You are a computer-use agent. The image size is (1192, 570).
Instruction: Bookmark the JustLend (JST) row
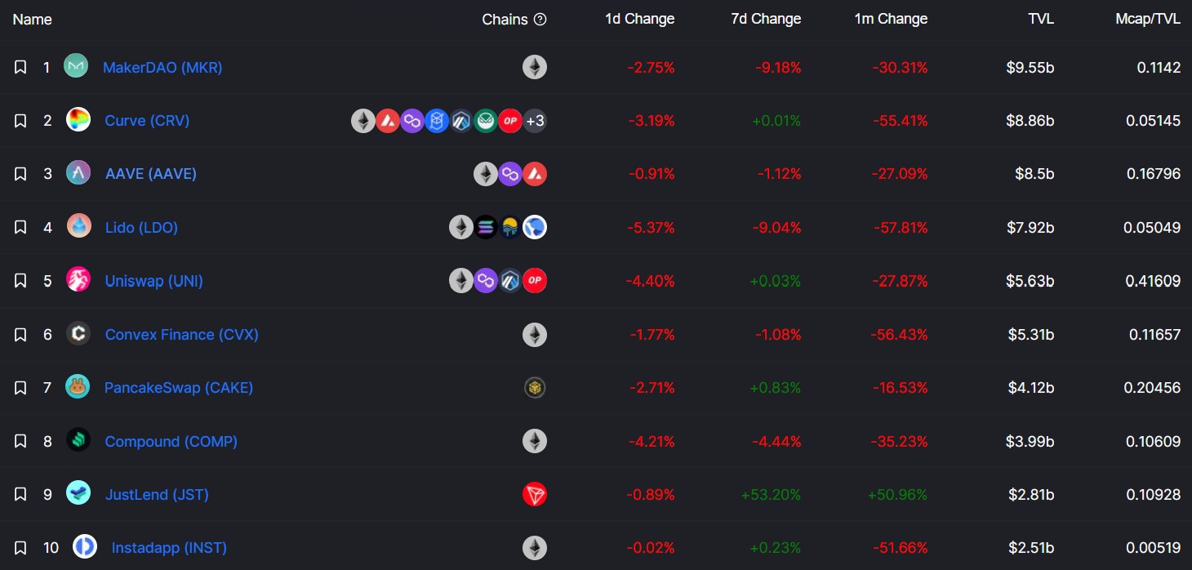pos(20,495)
